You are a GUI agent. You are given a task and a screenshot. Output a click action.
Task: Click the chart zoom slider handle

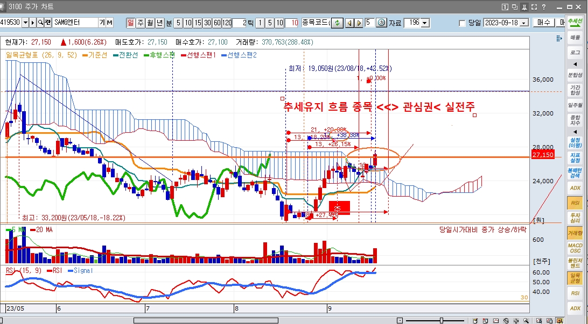(442, 321)
